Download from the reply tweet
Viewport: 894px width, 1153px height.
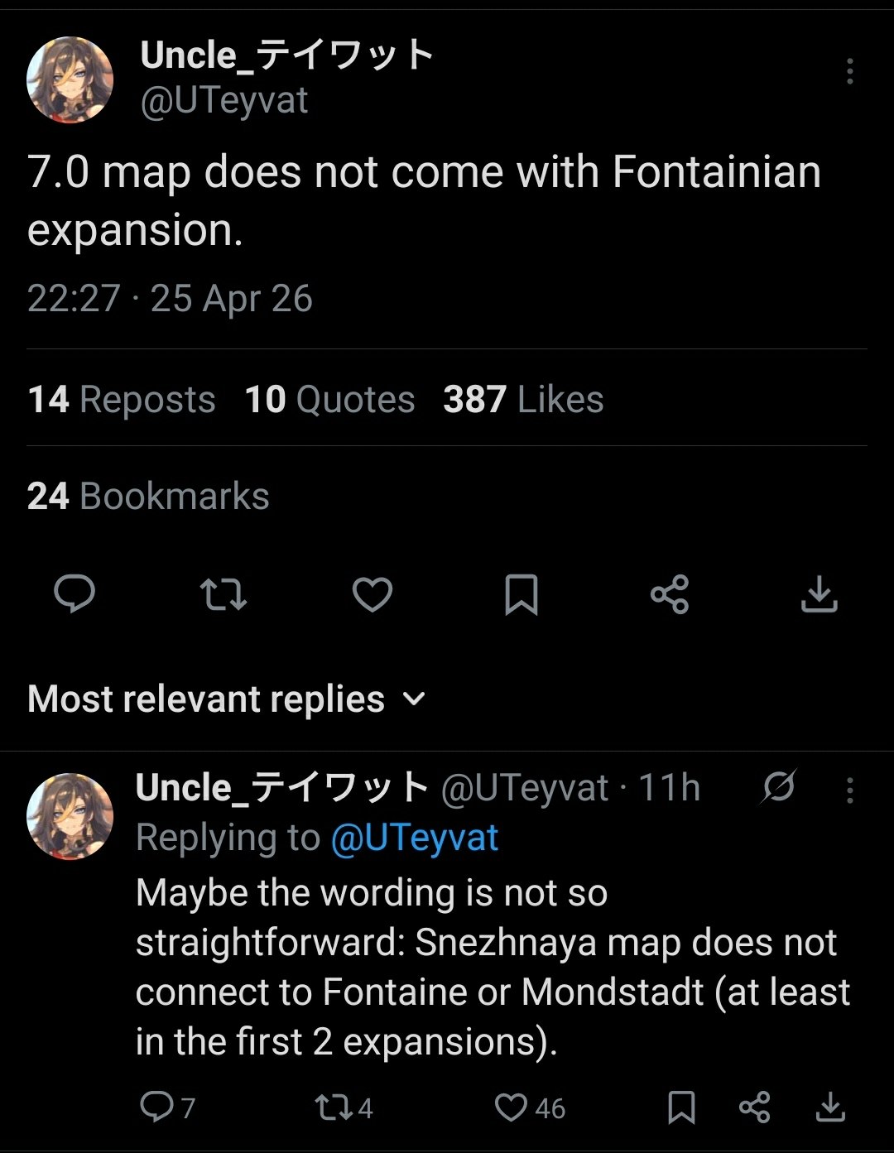(x=829, y=1107)
